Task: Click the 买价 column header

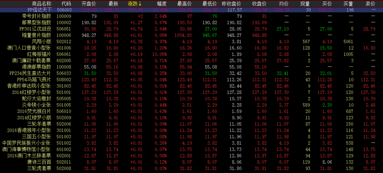Action: coord(327,4)
